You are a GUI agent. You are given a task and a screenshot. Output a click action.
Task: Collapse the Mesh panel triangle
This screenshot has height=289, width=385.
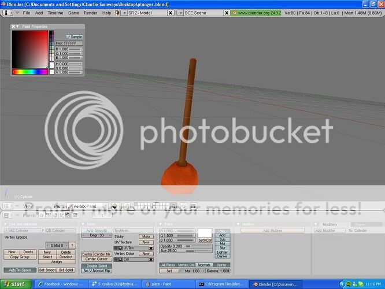click(x=83, y=224)
